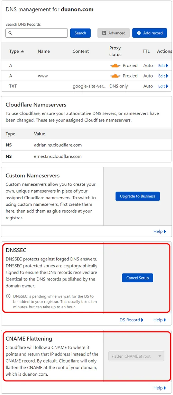
Task: Sort records by Type column arrow
Action: click(x=22, y=51)
